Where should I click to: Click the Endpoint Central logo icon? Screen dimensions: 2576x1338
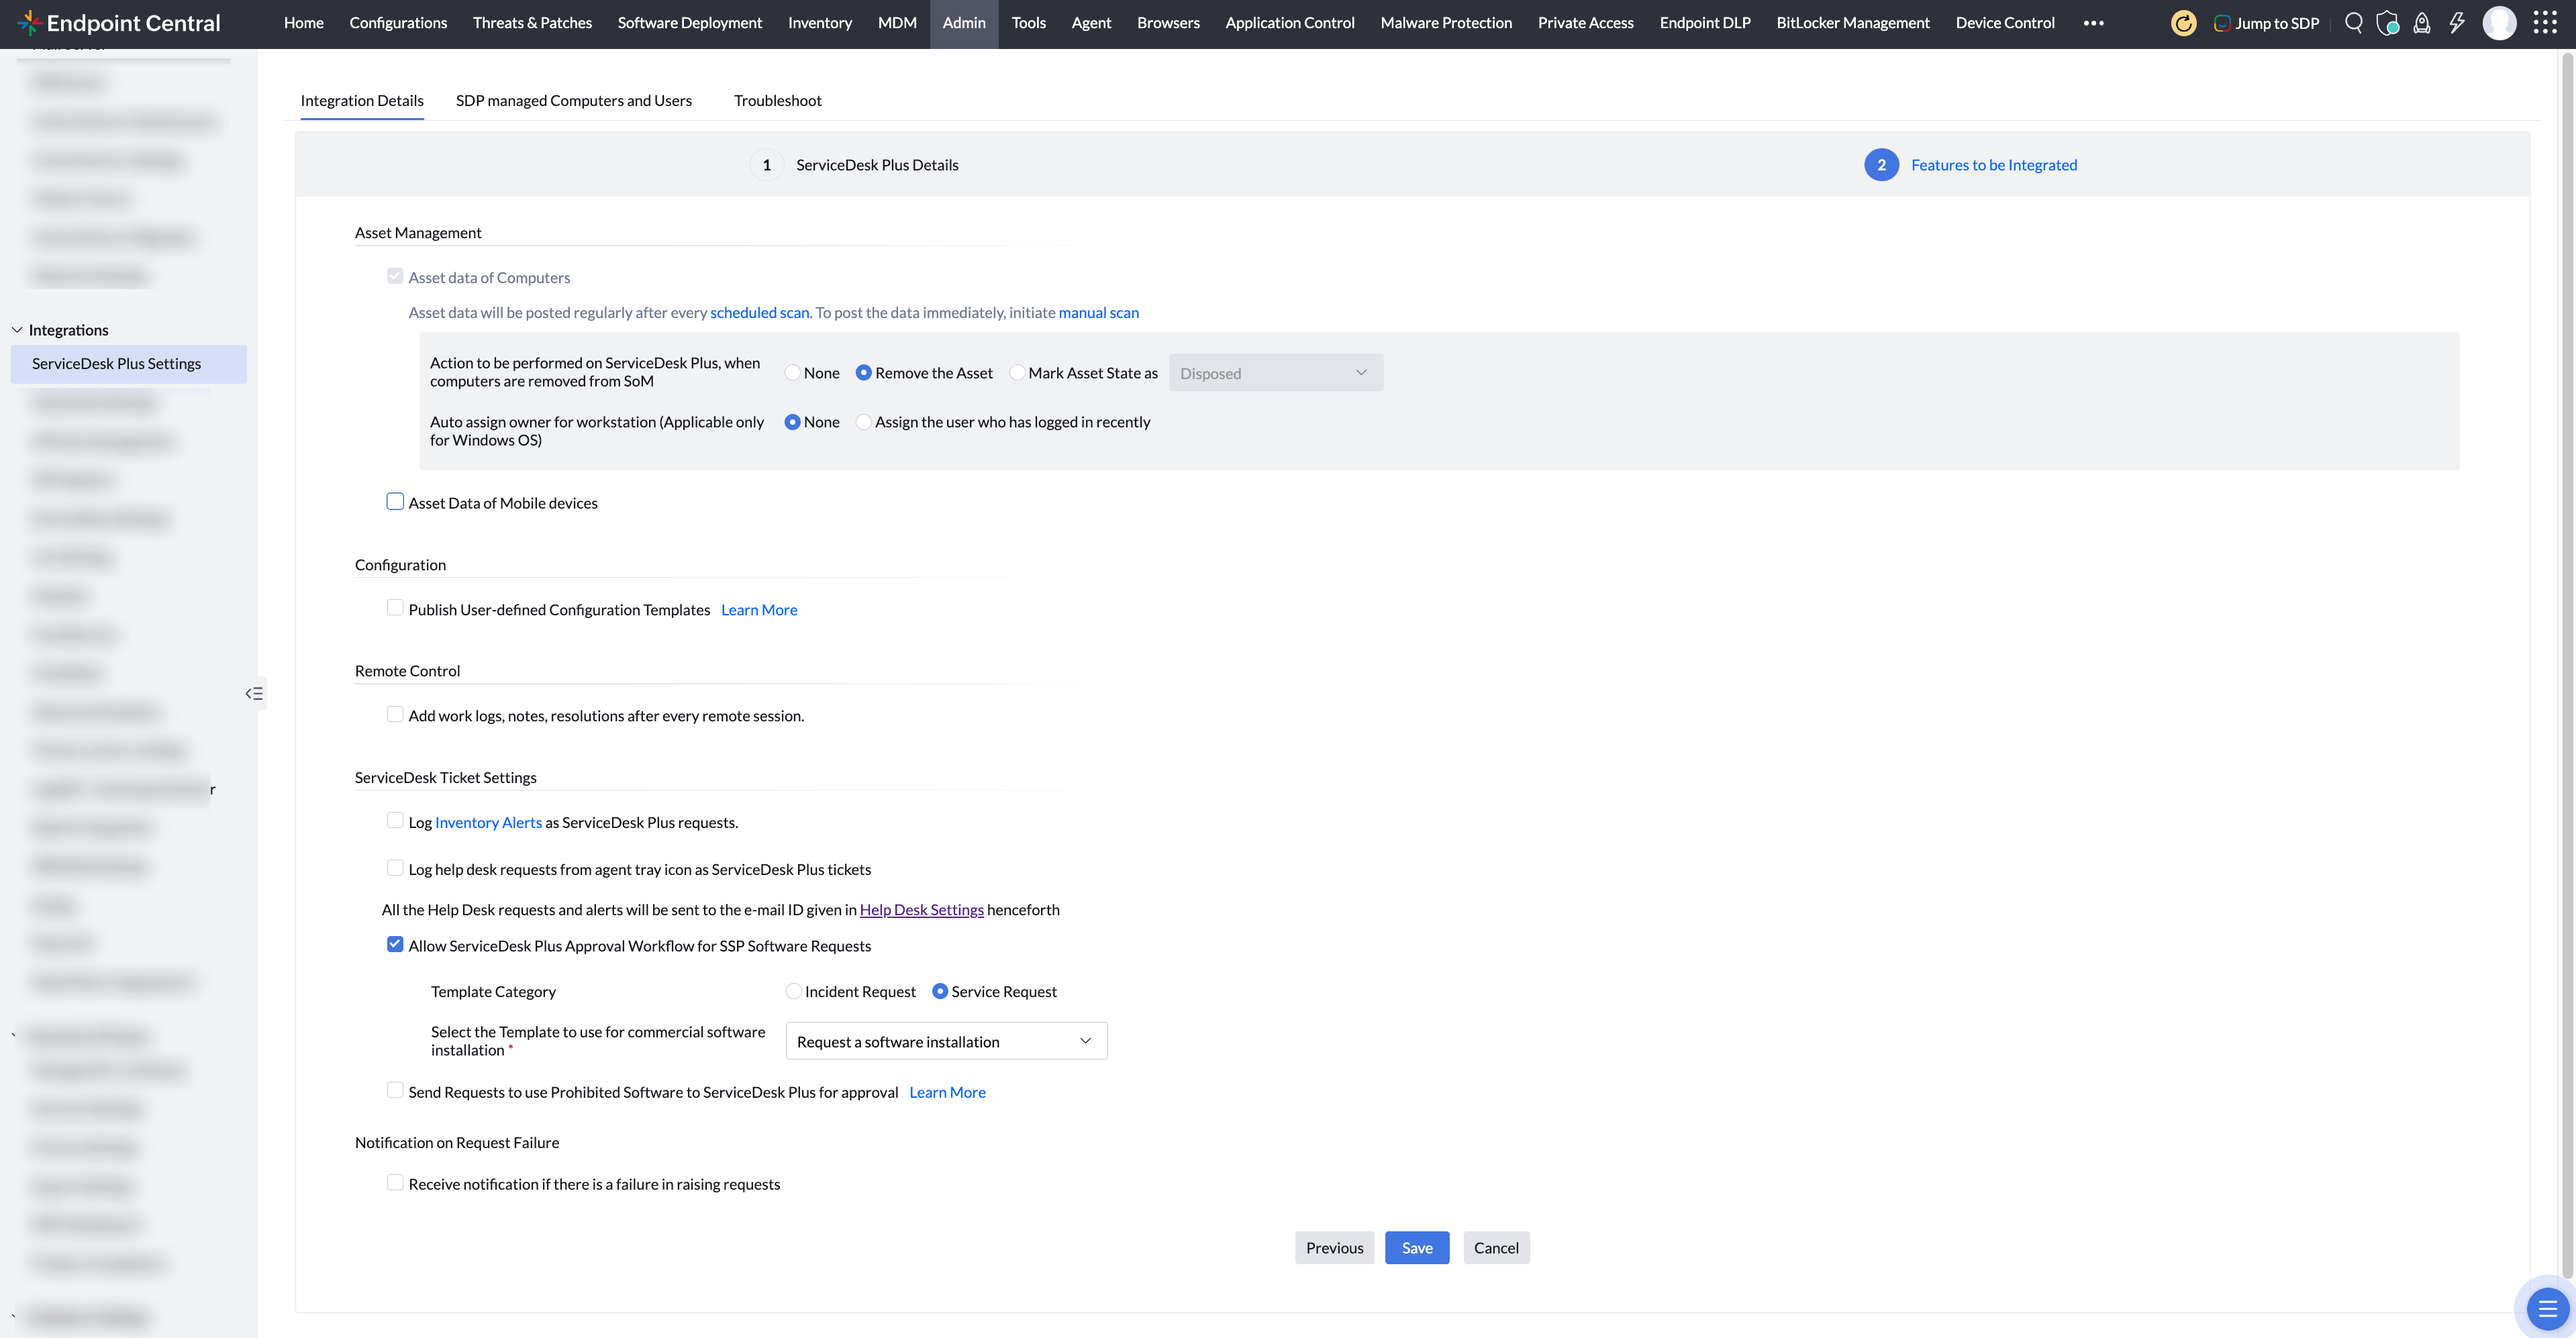pyautogui.click(x=29, y=22)
